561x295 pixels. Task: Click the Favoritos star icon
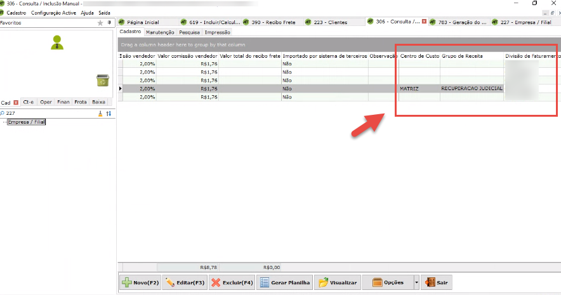click(100, 23)
